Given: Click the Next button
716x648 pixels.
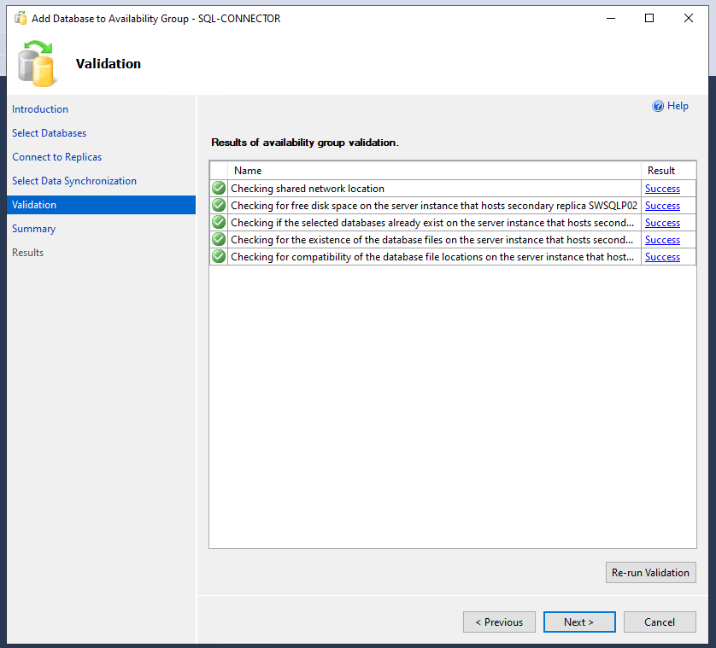Looking at the screenshot, I should 579,622.
